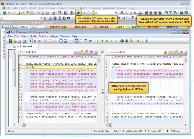
Task: Click scissors Cut icon in UltraEdit toolbar
Action: (x=84, y=13)
